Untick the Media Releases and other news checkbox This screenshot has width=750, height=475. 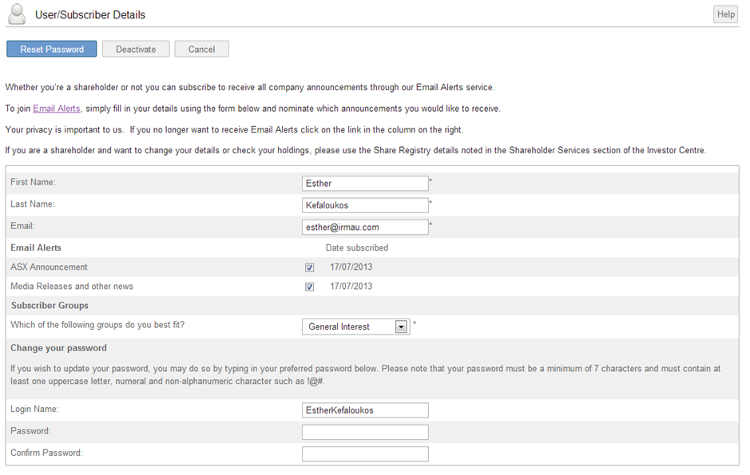pos(309,287)
